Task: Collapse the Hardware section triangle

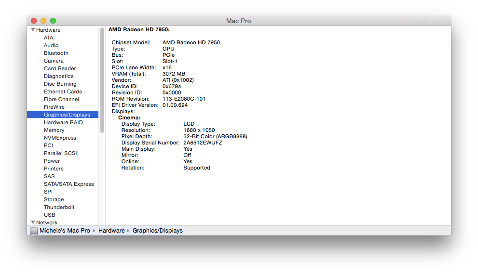Action: (x=33, y=30)
